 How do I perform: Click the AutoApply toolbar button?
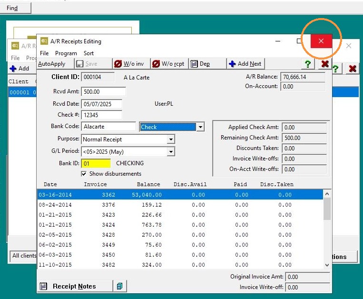click(55, 64)
